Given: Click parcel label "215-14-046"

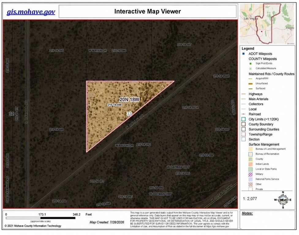Looking at the screenshot, I should pyautogui.click(x=119, y=51).
